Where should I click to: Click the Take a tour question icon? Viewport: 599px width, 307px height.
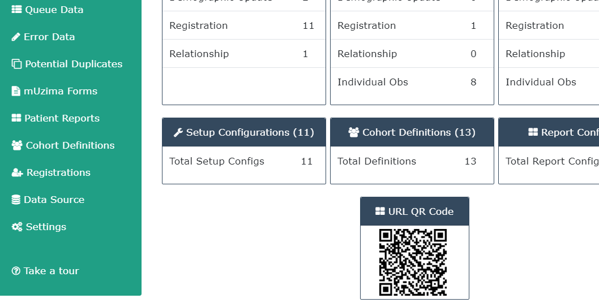click(16, 271)
